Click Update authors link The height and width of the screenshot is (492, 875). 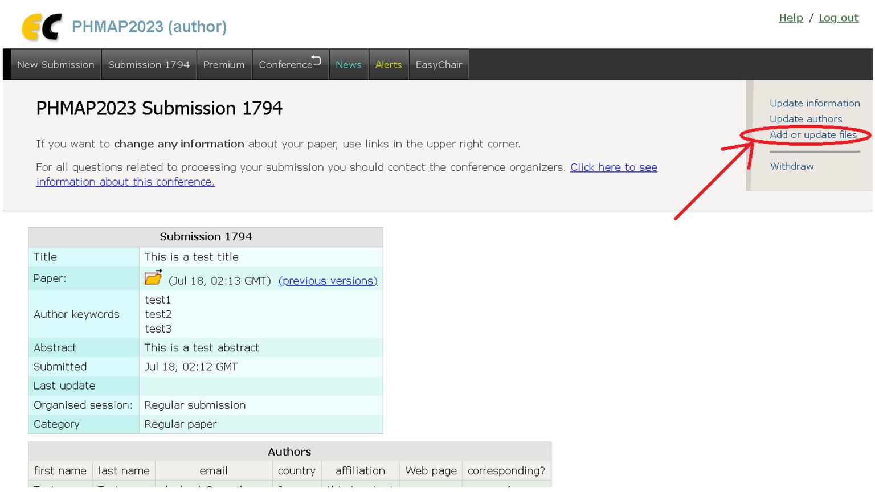(x=805, y=119)
